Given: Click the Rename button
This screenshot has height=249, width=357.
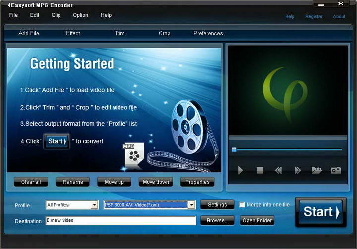Looking at the screenshot, I should tap(72, 182).
